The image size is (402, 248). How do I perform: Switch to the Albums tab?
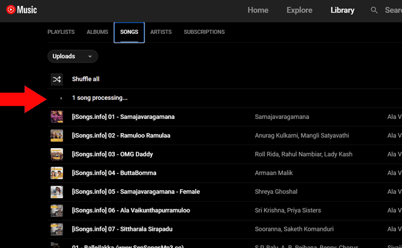(x=98, y=32)
